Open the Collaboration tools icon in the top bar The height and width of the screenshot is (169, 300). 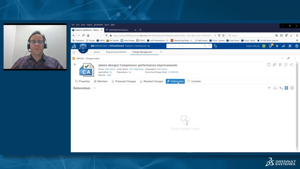click(x=290, y=46)
